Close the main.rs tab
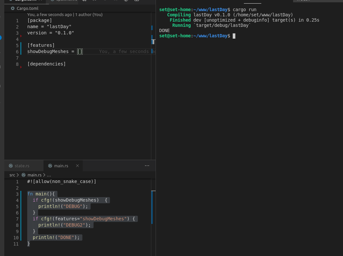 77,166
